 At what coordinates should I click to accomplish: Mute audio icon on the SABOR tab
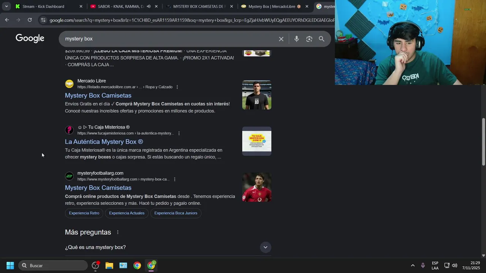coord(148,6)
